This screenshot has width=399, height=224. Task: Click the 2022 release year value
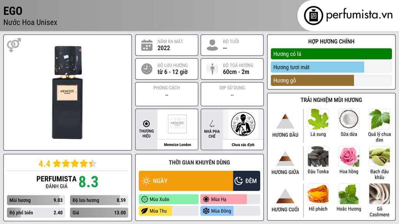(164, 48)
